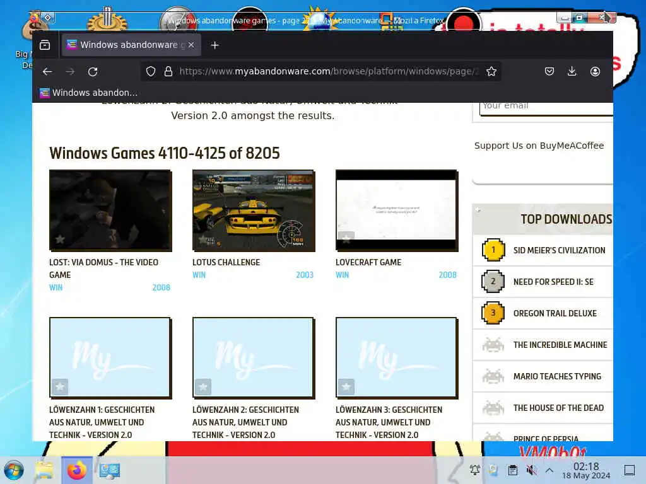The height and width of the screenshot is (484, 646).
Task: Click the gold rank 1 badge
Action: [x=493, y=250]
